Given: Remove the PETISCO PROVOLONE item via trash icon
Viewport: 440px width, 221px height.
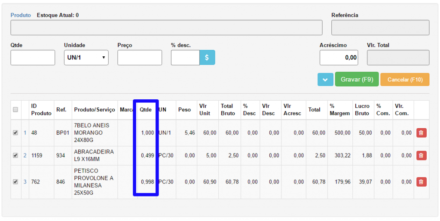Looking at the screenshot, I should click(421, 182).
